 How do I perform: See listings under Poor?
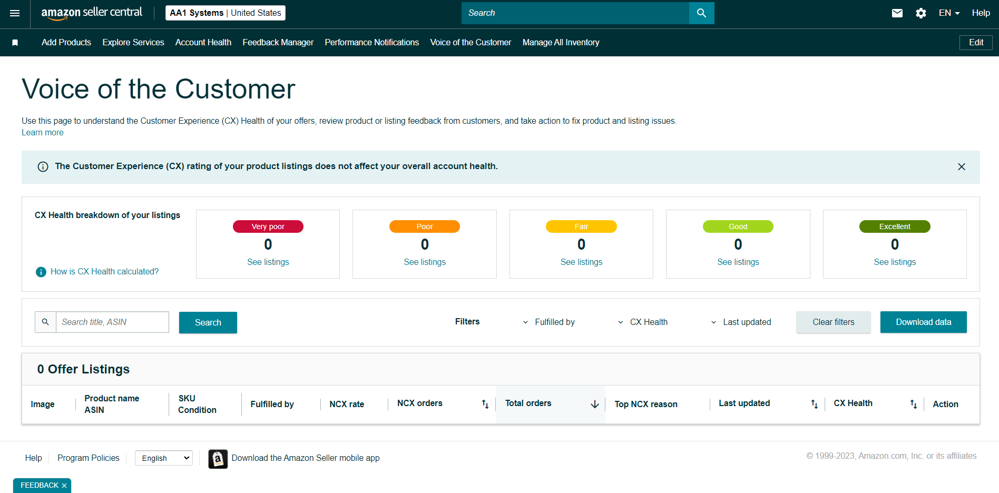425,262
